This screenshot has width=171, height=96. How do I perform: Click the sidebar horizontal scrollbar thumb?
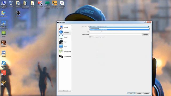64,91
